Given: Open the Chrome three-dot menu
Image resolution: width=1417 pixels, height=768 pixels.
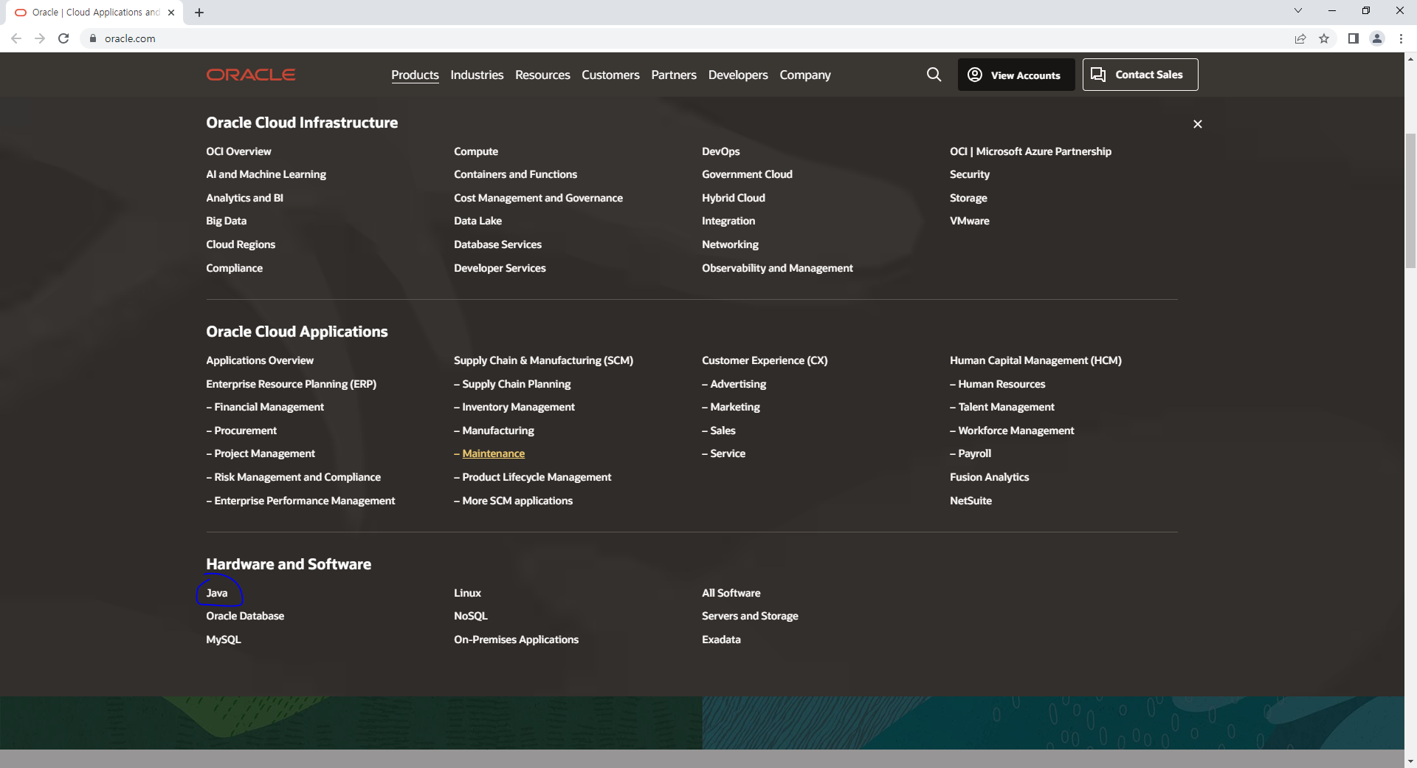Looking at the screenshot, I should tap(1401, 38).
